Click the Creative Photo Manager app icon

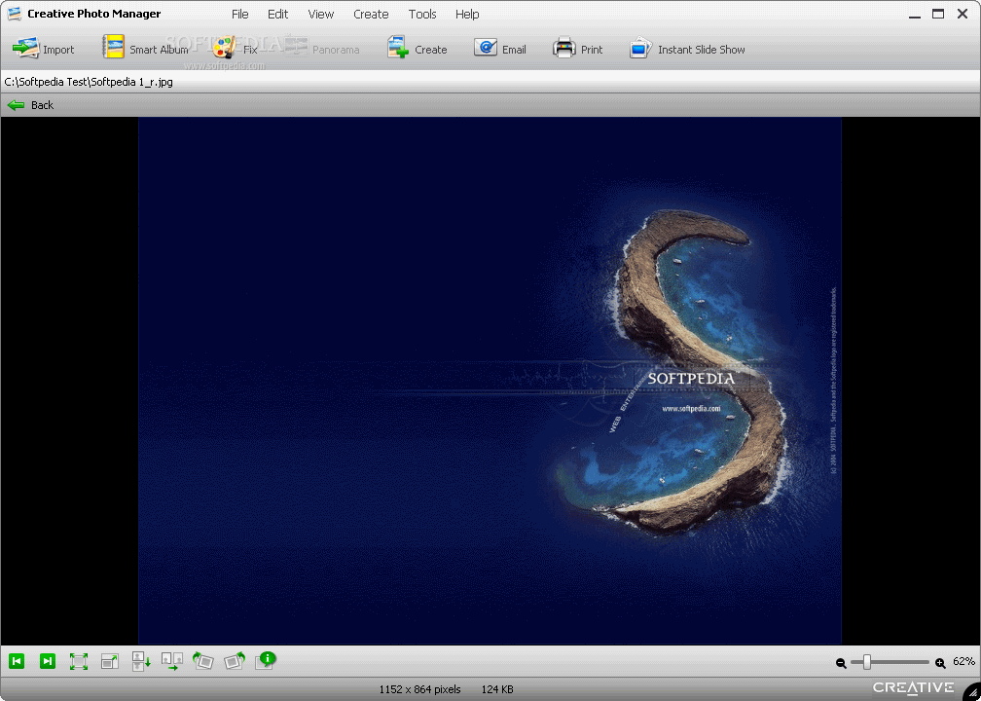[x=15, y=14]
